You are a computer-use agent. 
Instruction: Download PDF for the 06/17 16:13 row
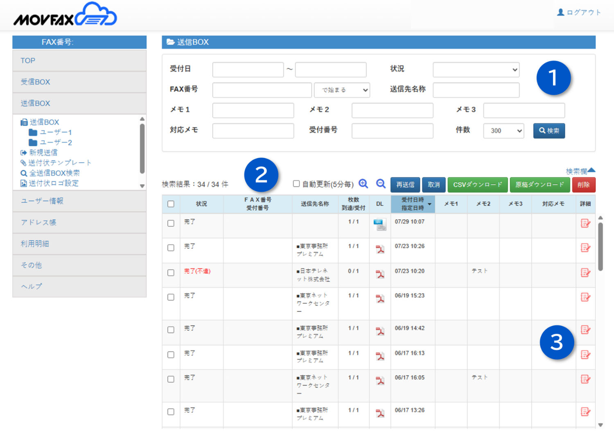[x=380, y=356]
